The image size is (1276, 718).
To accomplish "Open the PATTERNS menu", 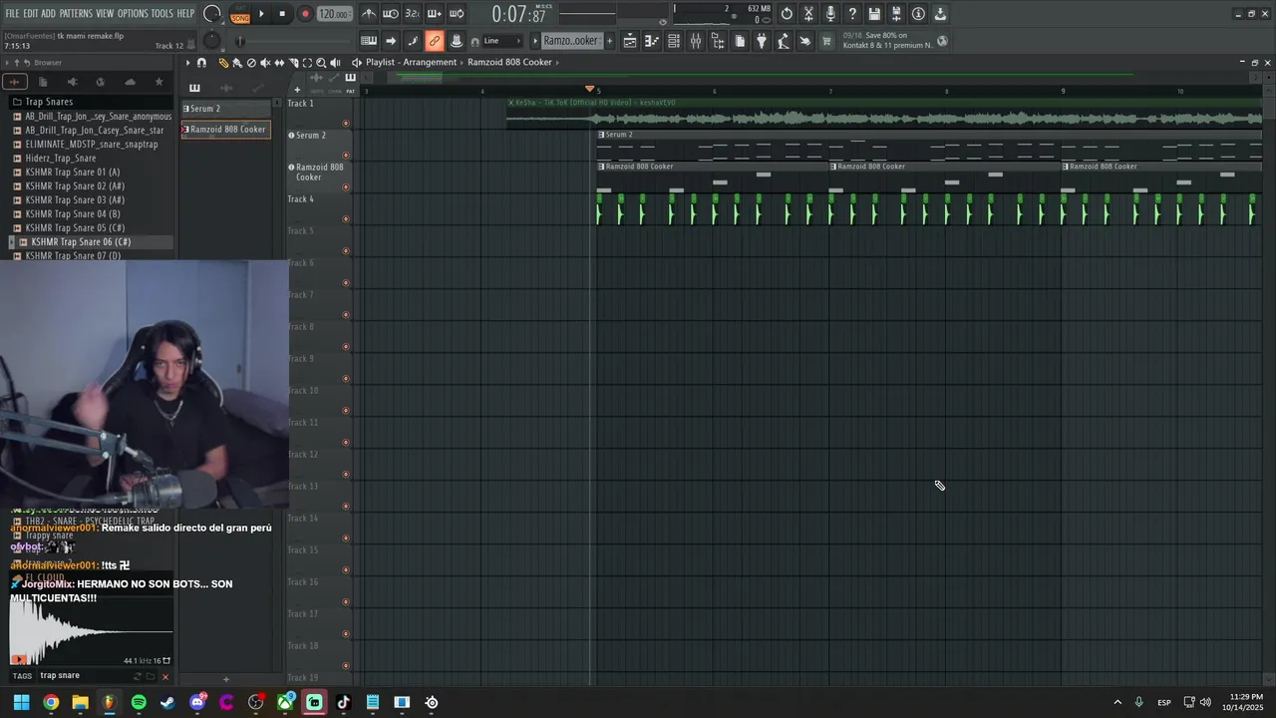I will pyautogui.click(x=76, y=13).
